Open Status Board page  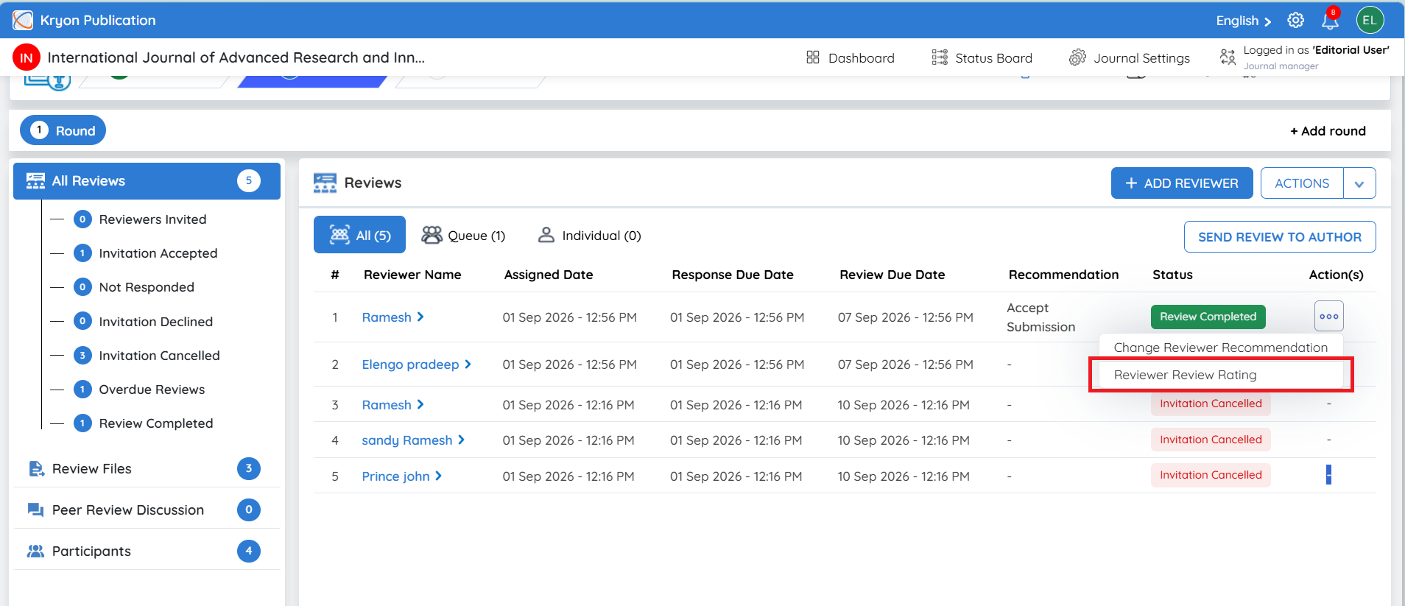pyautogui.click(x=993, y=58)
